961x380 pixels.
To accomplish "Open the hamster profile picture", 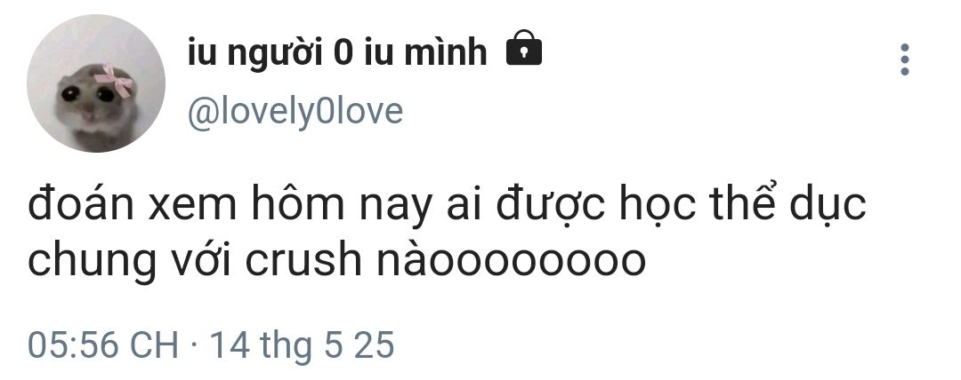I will (96, 83).
